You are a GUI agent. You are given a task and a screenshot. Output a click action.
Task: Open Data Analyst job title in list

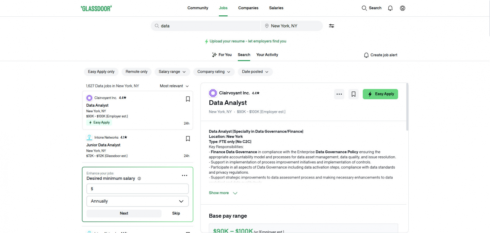(97, 105)
